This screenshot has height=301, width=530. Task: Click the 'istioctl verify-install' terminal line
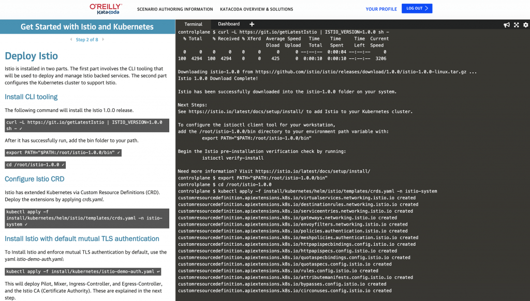232,158
